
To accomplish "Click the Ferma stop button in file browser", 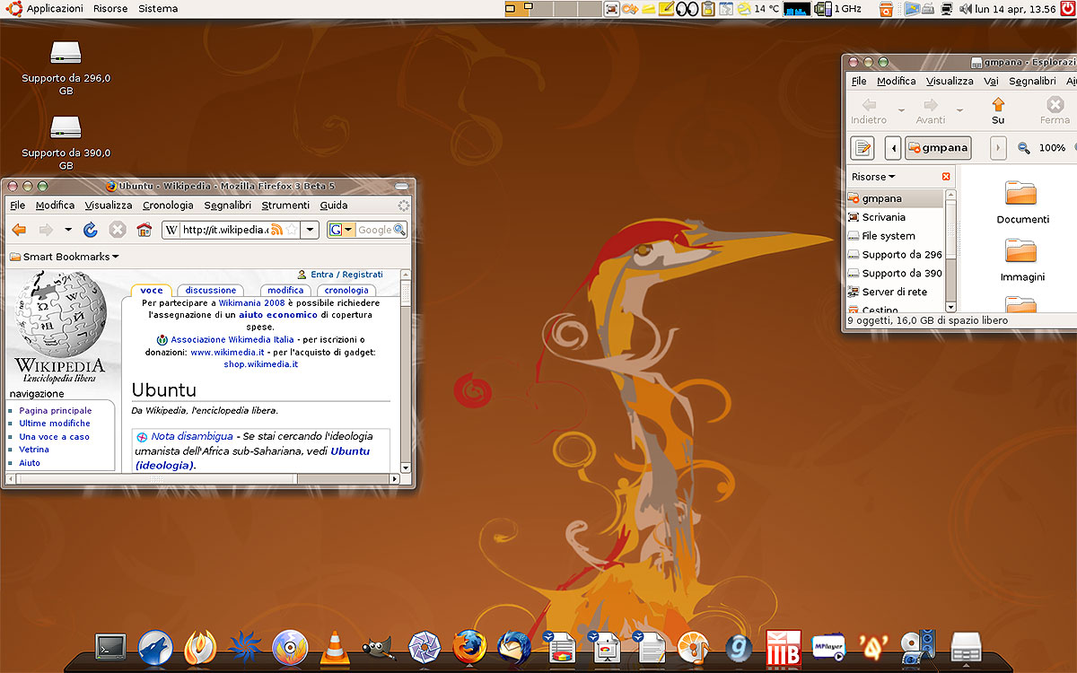I will pos(1055,111).
